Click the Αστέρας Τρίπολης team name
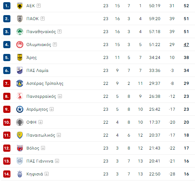Viewport: 195px width, 183px height. (45, 83)
